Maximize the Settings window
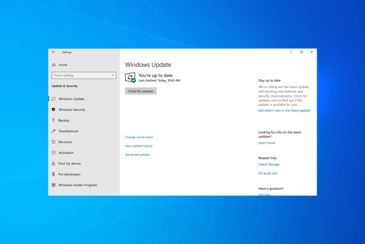365x244 pixels. [x=301, y=52]
